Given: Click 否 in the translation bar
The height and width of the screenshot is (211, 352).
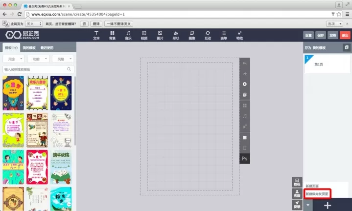Looking at the screenshot, I should pyautogui.click(x=84, y=24).
